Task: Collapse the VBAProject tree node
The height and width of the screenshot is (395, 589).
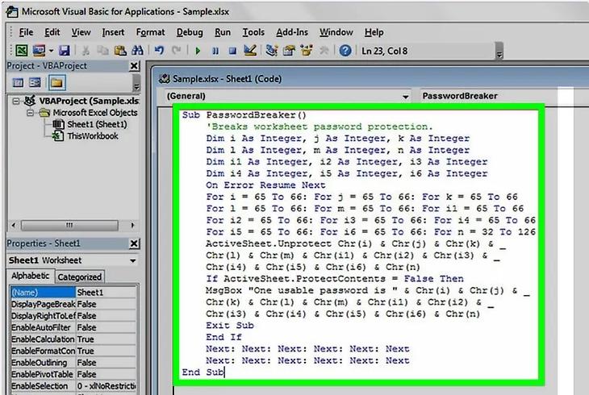Action: click(x=19, y=102)
